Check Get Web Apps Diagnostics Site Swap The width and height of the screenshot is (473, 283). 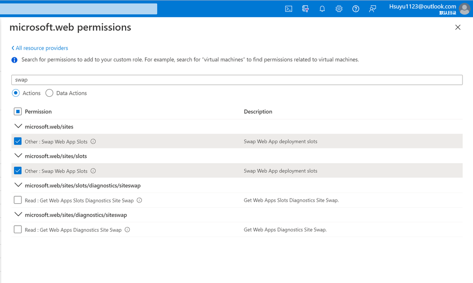(x=18, y=229)
